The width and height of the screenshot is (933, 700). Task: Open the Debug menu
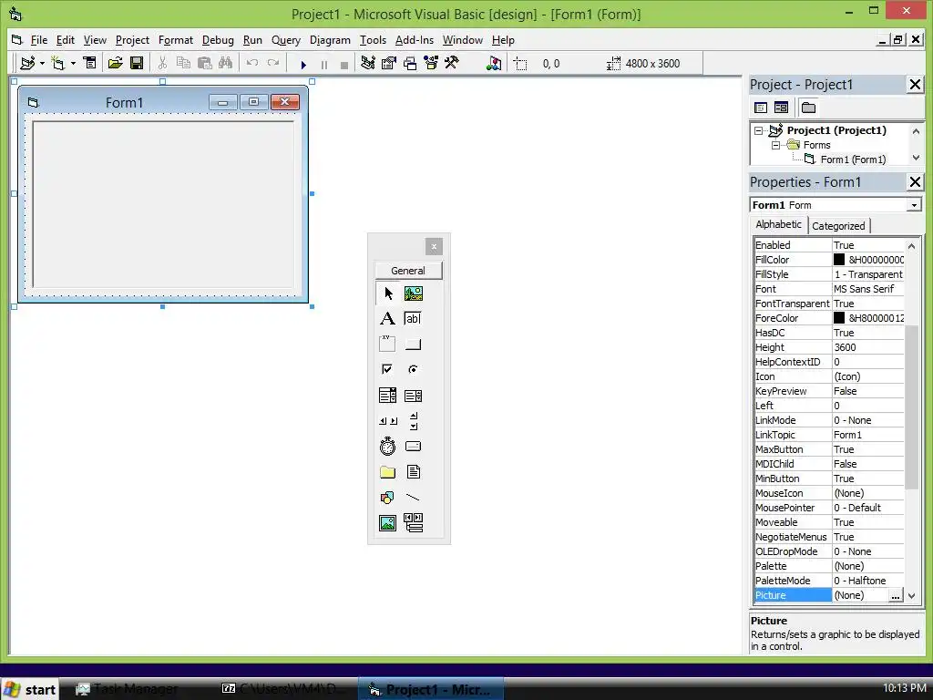[218, 40]
